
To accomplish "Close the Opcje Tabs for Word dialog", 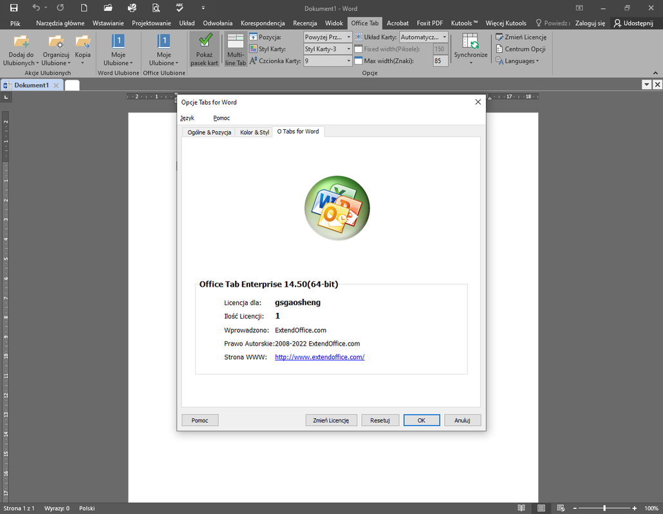I will pos(478,102).
